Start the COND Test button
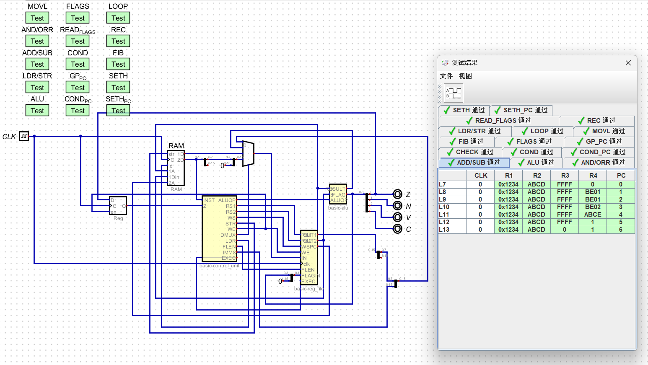 (78, 64)
